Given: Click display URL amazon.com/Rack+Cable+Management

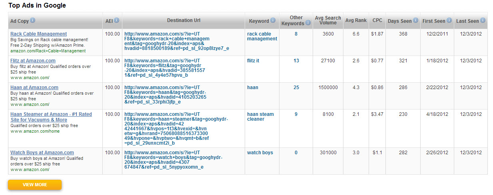Looking at the screenshot, I should (48, 51).
